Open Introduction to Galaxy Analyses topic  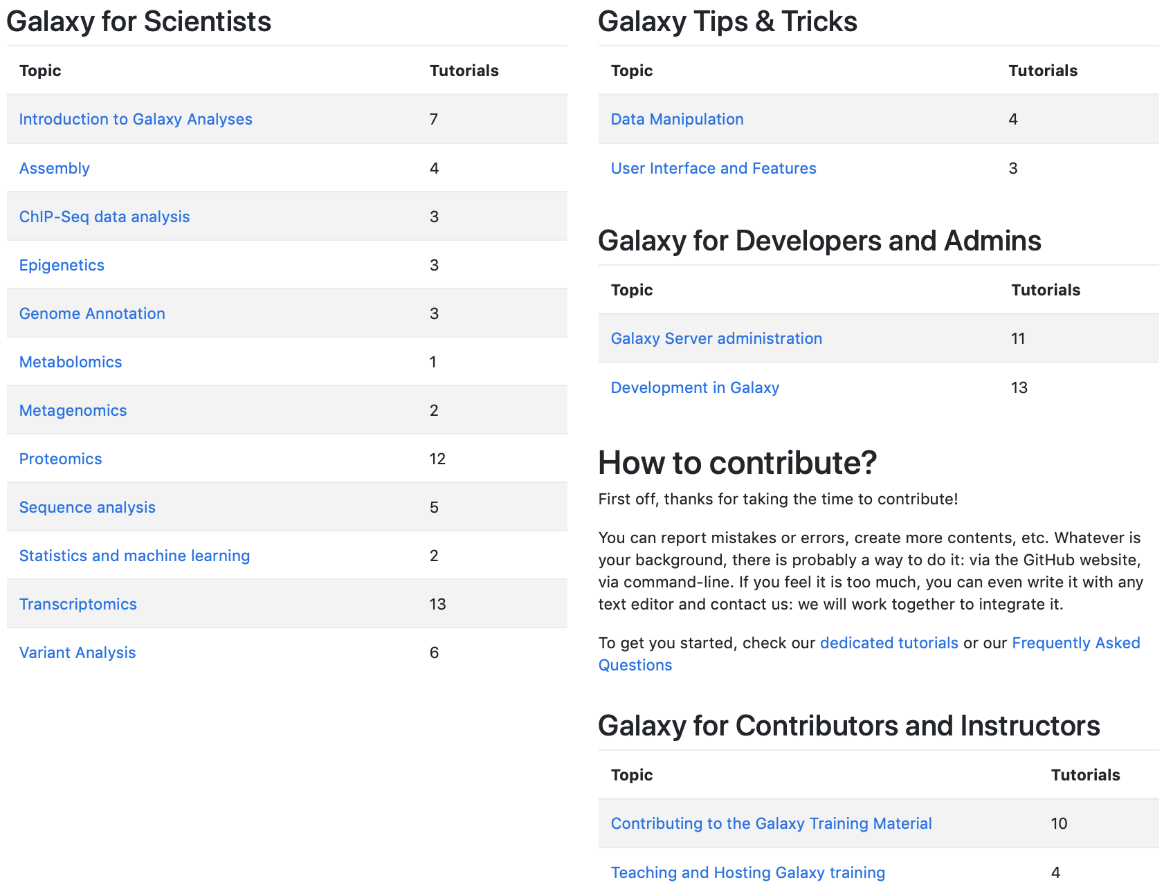[x=136, y=119]
